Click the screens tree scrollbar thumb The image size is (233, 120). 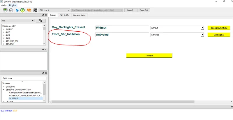point(44,89)
